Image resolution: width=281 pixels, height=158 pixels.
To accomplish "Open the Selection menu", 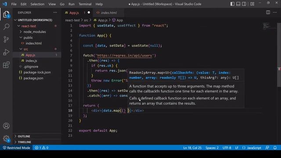I will tap(37, 4).
